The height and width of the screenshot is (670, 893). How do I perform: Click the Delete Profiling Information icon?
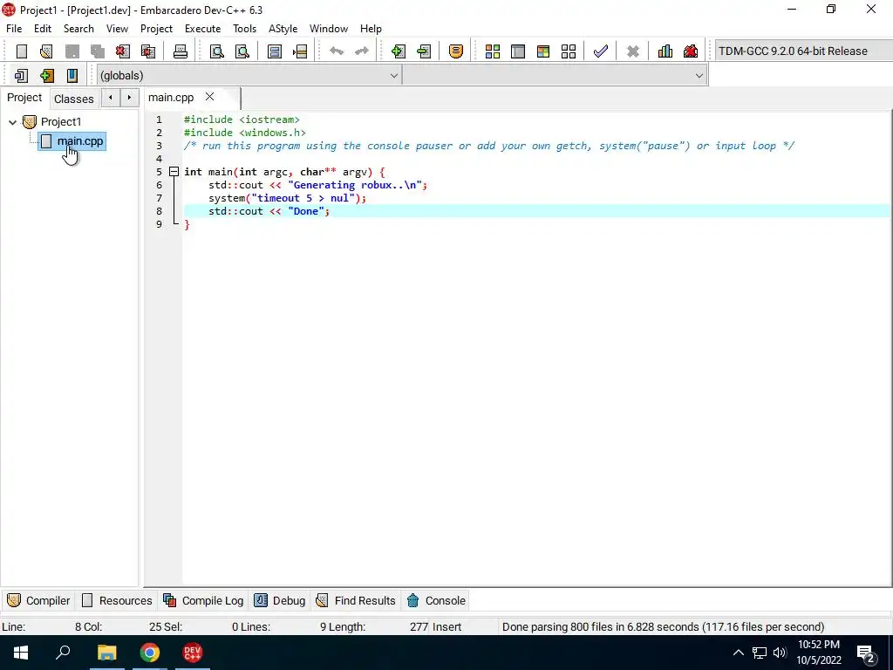pos(691,51)
